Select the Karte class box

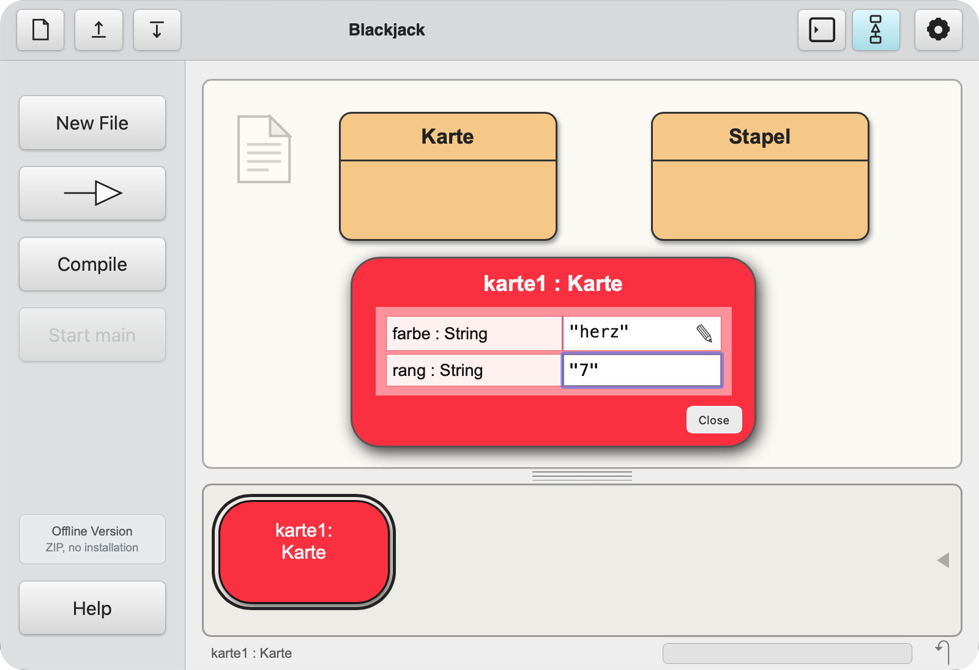tap(448, 176)
